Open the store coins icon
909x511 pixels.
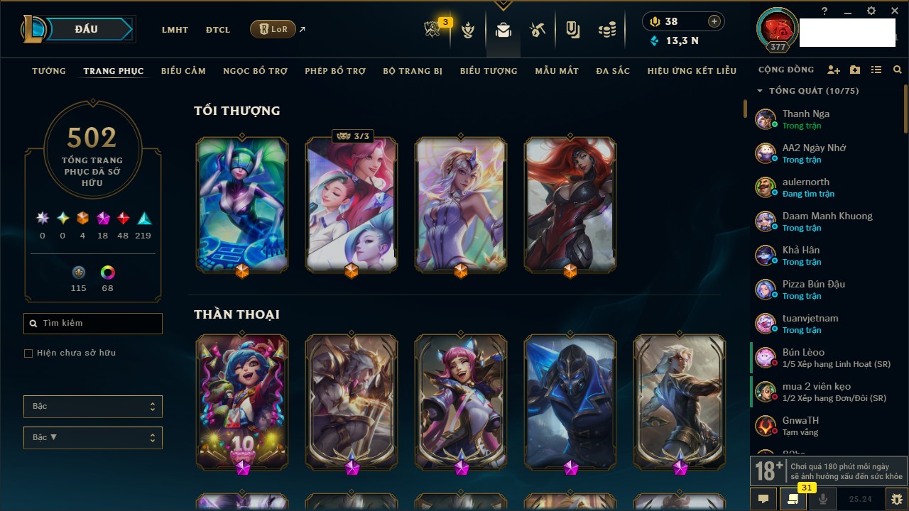point(606,30)
